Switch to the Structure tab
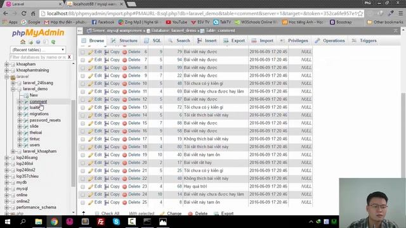Screen dimensions: 406x228 [124, 41]
